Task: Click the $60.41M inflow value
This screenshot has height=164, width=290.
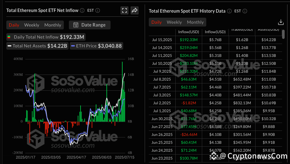Action: (189, 143)
